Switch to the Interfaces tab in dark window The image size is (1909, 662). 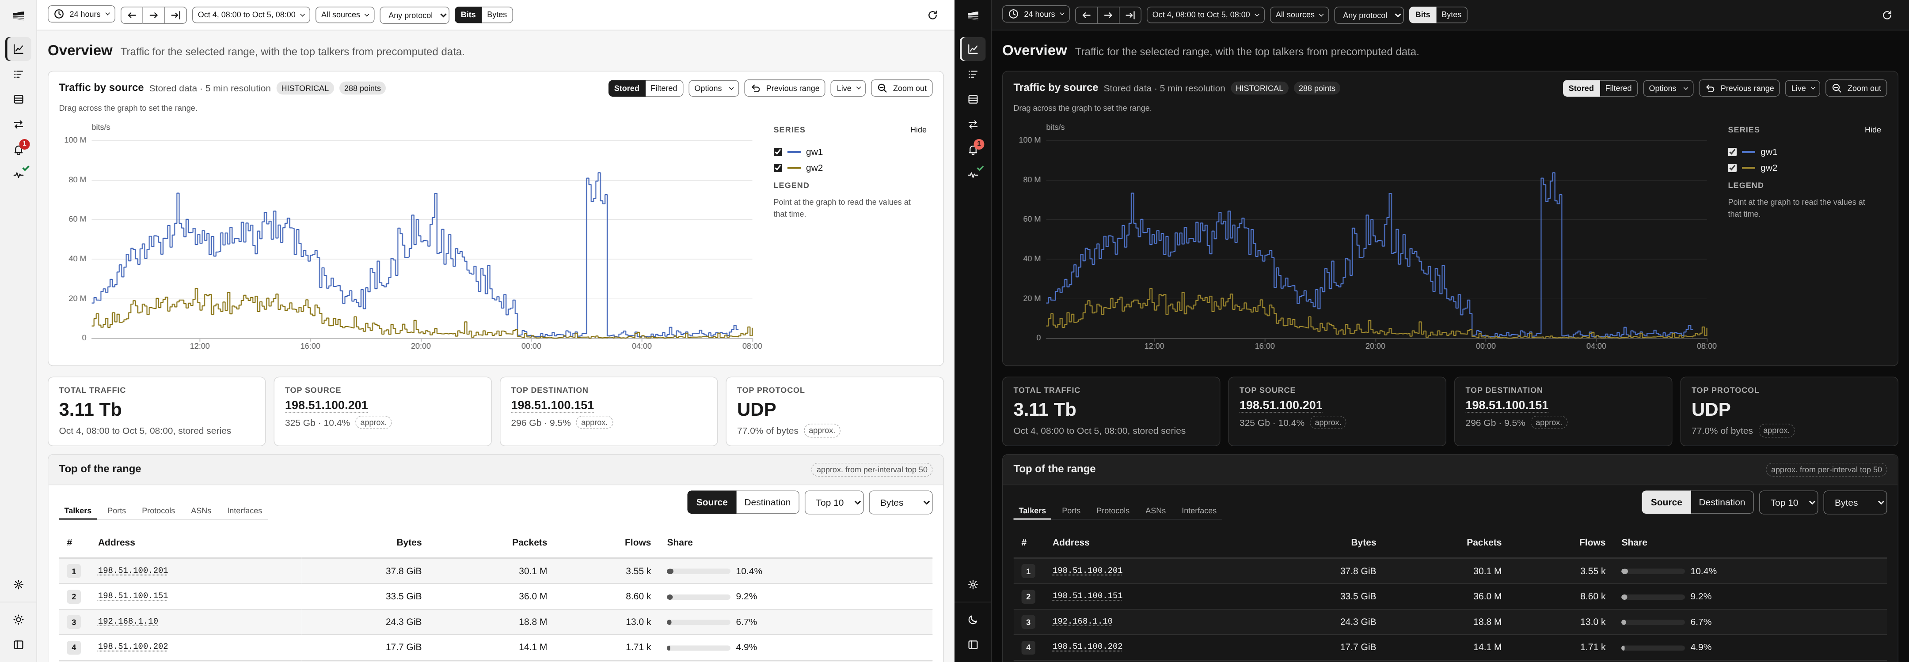click(1199, 510)
